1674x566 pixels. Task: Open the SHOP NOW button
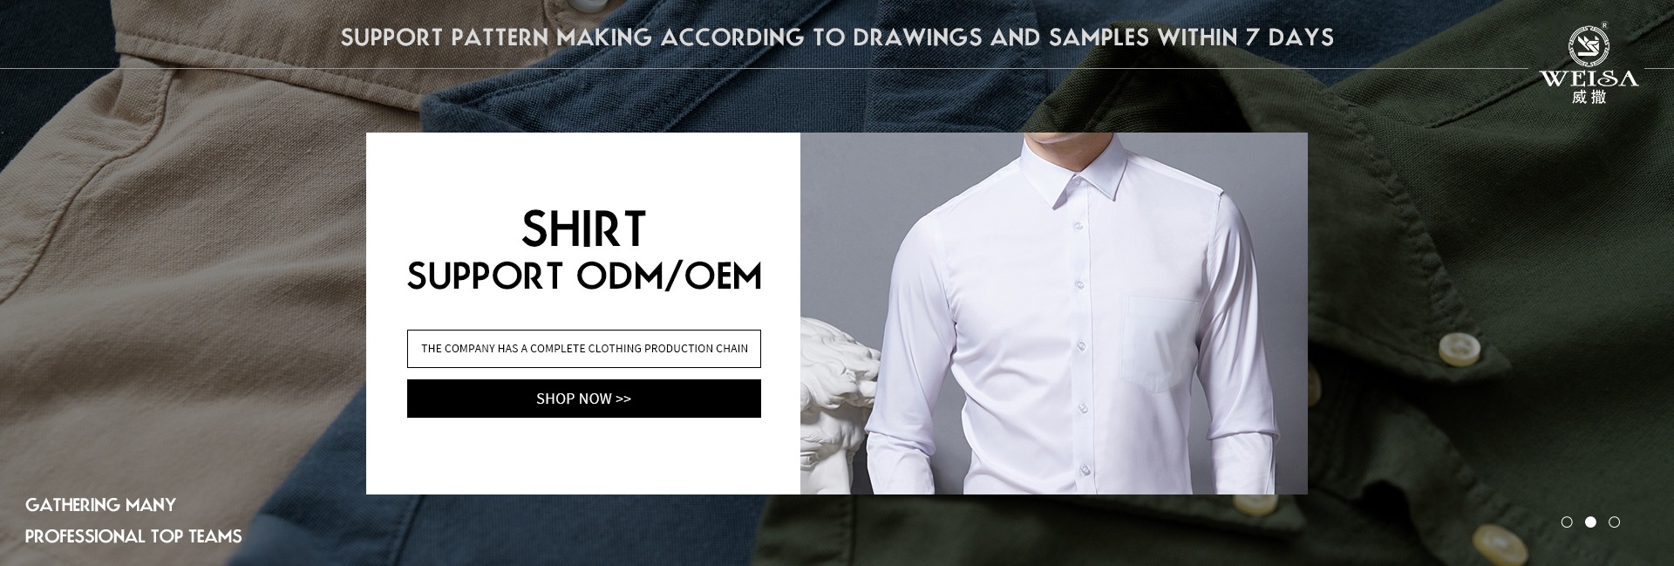[584, 399]
